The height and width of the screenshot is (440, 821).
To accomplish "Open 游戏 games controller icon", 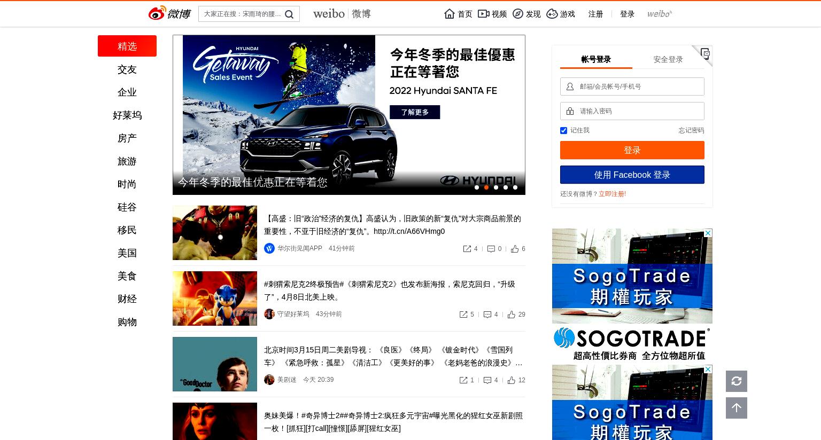I will (x=552, y=14).
